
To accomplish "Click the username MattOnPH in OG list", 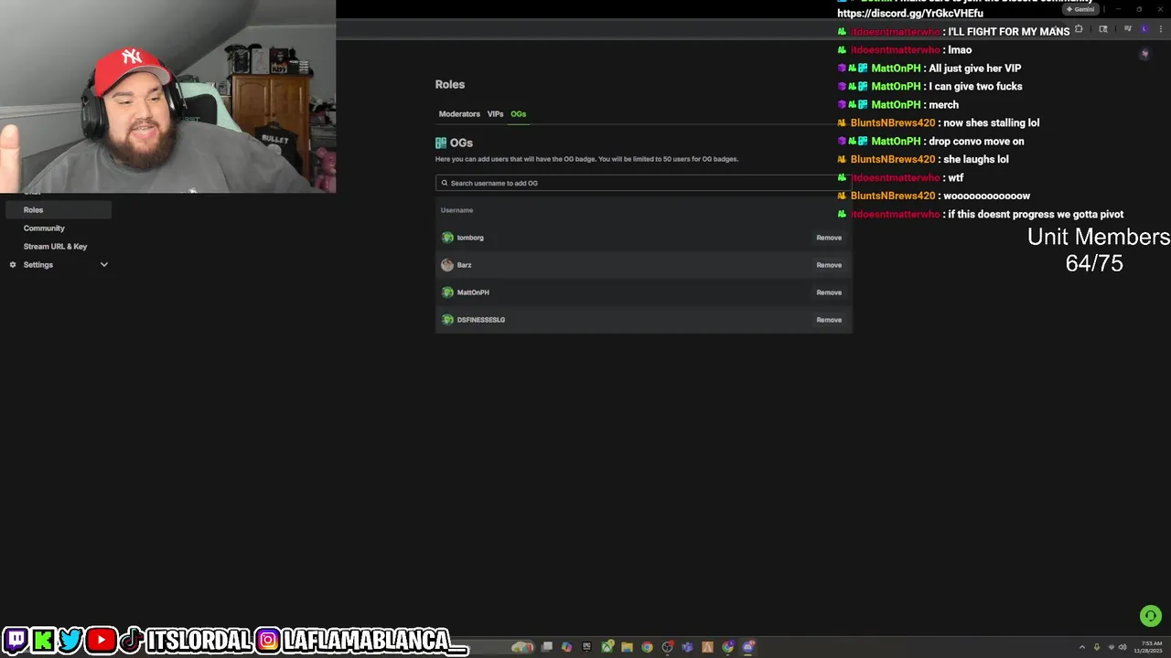I will [473, 292].
